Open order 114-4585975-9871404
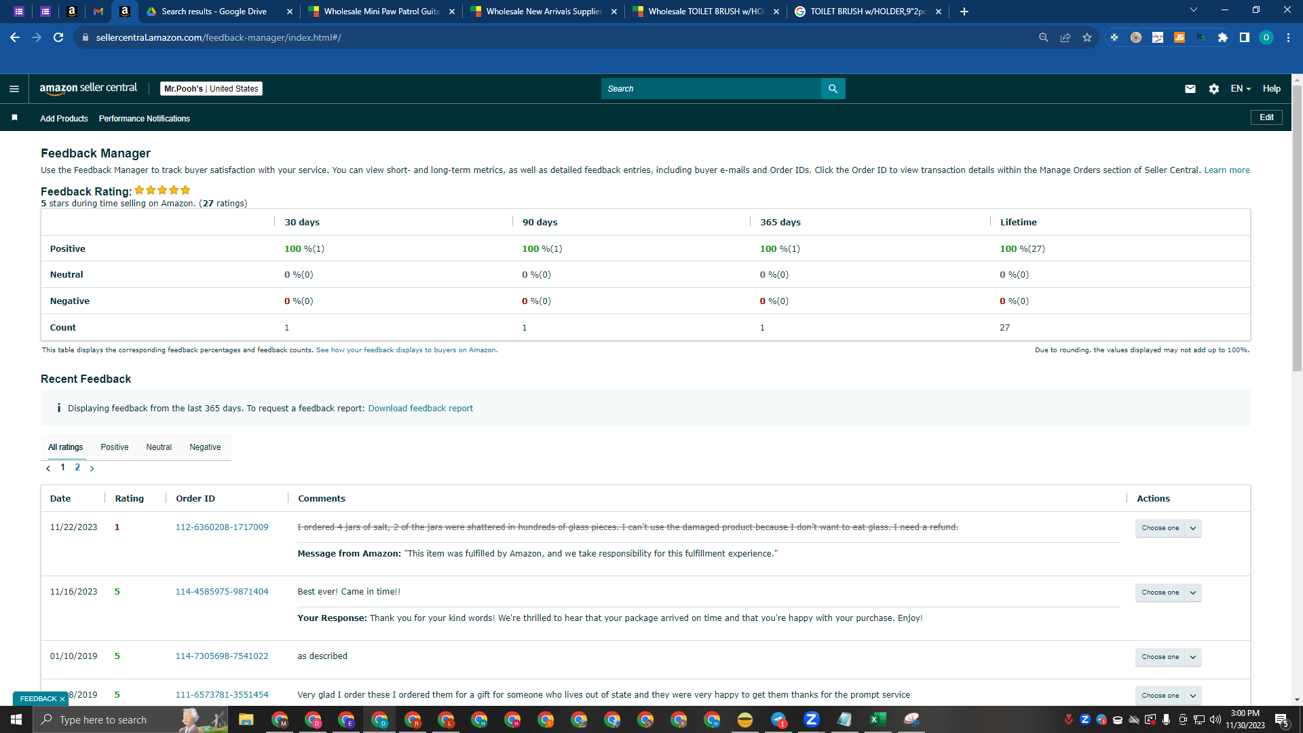 [222, 592]
